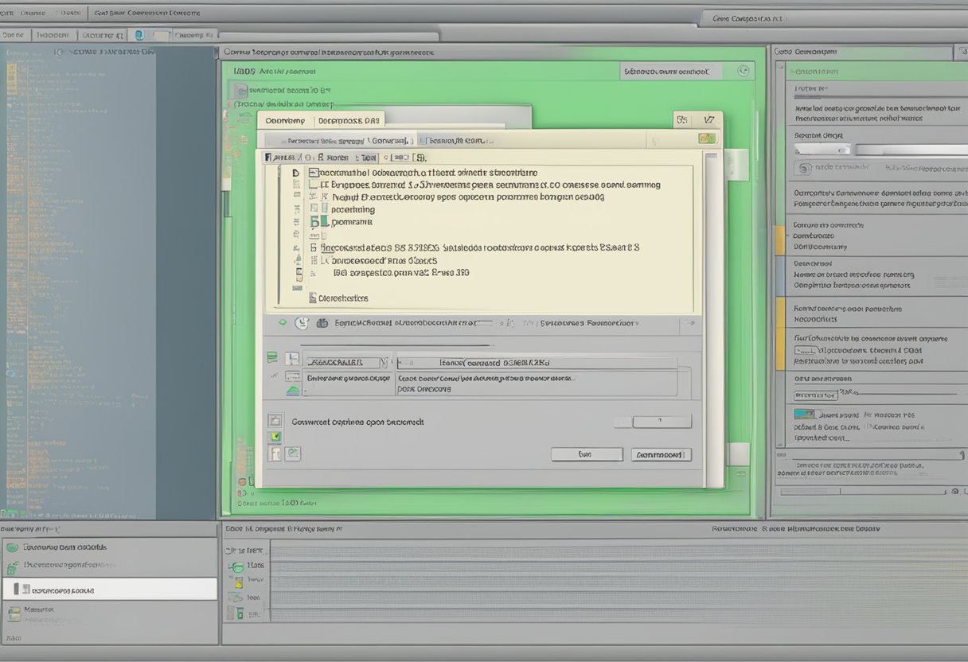The width and height of the screenshot is (968, 662).
Task: Switch to the second dialog tab ending in DAS
Action: 349,120
